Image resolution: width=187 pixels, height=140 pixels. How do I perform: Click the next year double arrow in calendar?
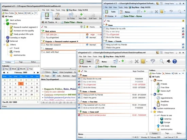click(38, 73)
